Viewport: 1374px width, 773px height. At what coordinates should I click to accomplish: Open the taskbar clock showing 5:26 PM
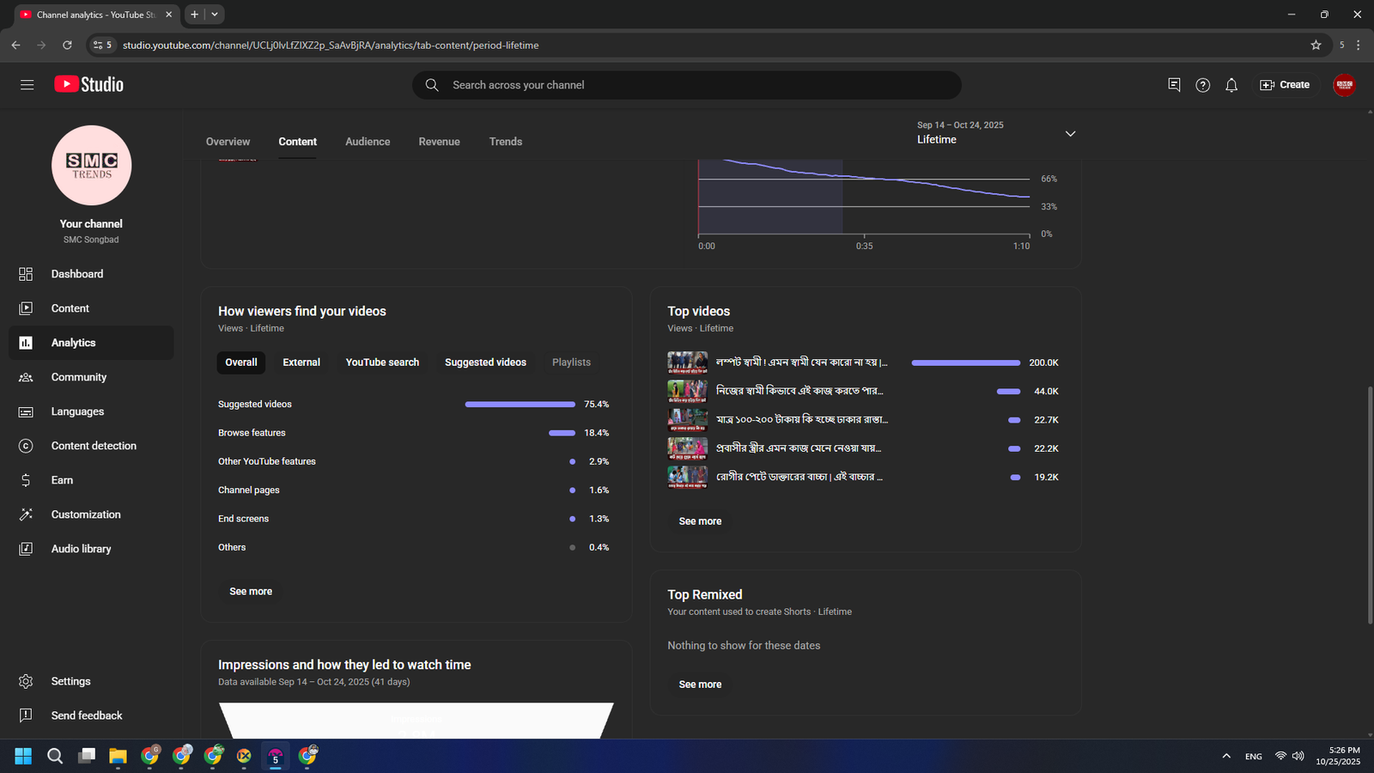pos(1338,756)
